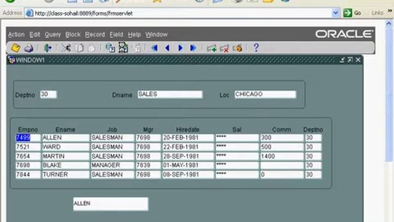Click the ALLEN field below the table
Screen dimensions: 394x222
pos(111,204)
